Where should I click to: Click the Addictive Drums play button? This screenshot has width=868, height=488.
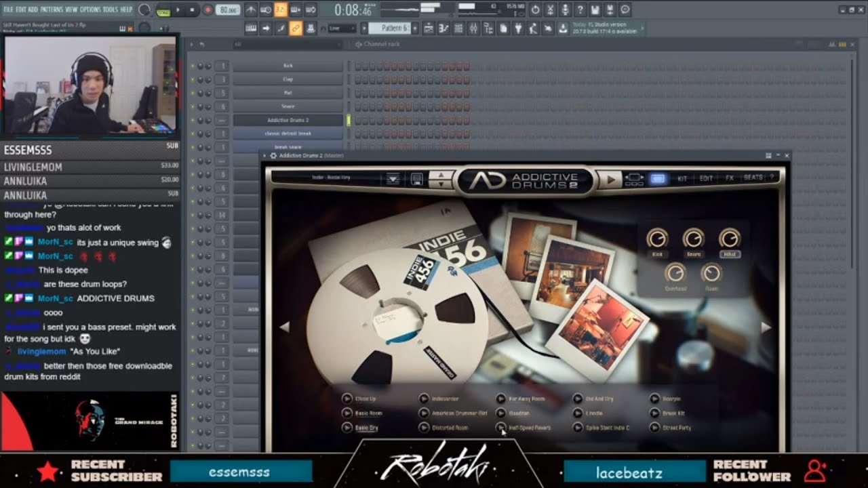point(610,179)
